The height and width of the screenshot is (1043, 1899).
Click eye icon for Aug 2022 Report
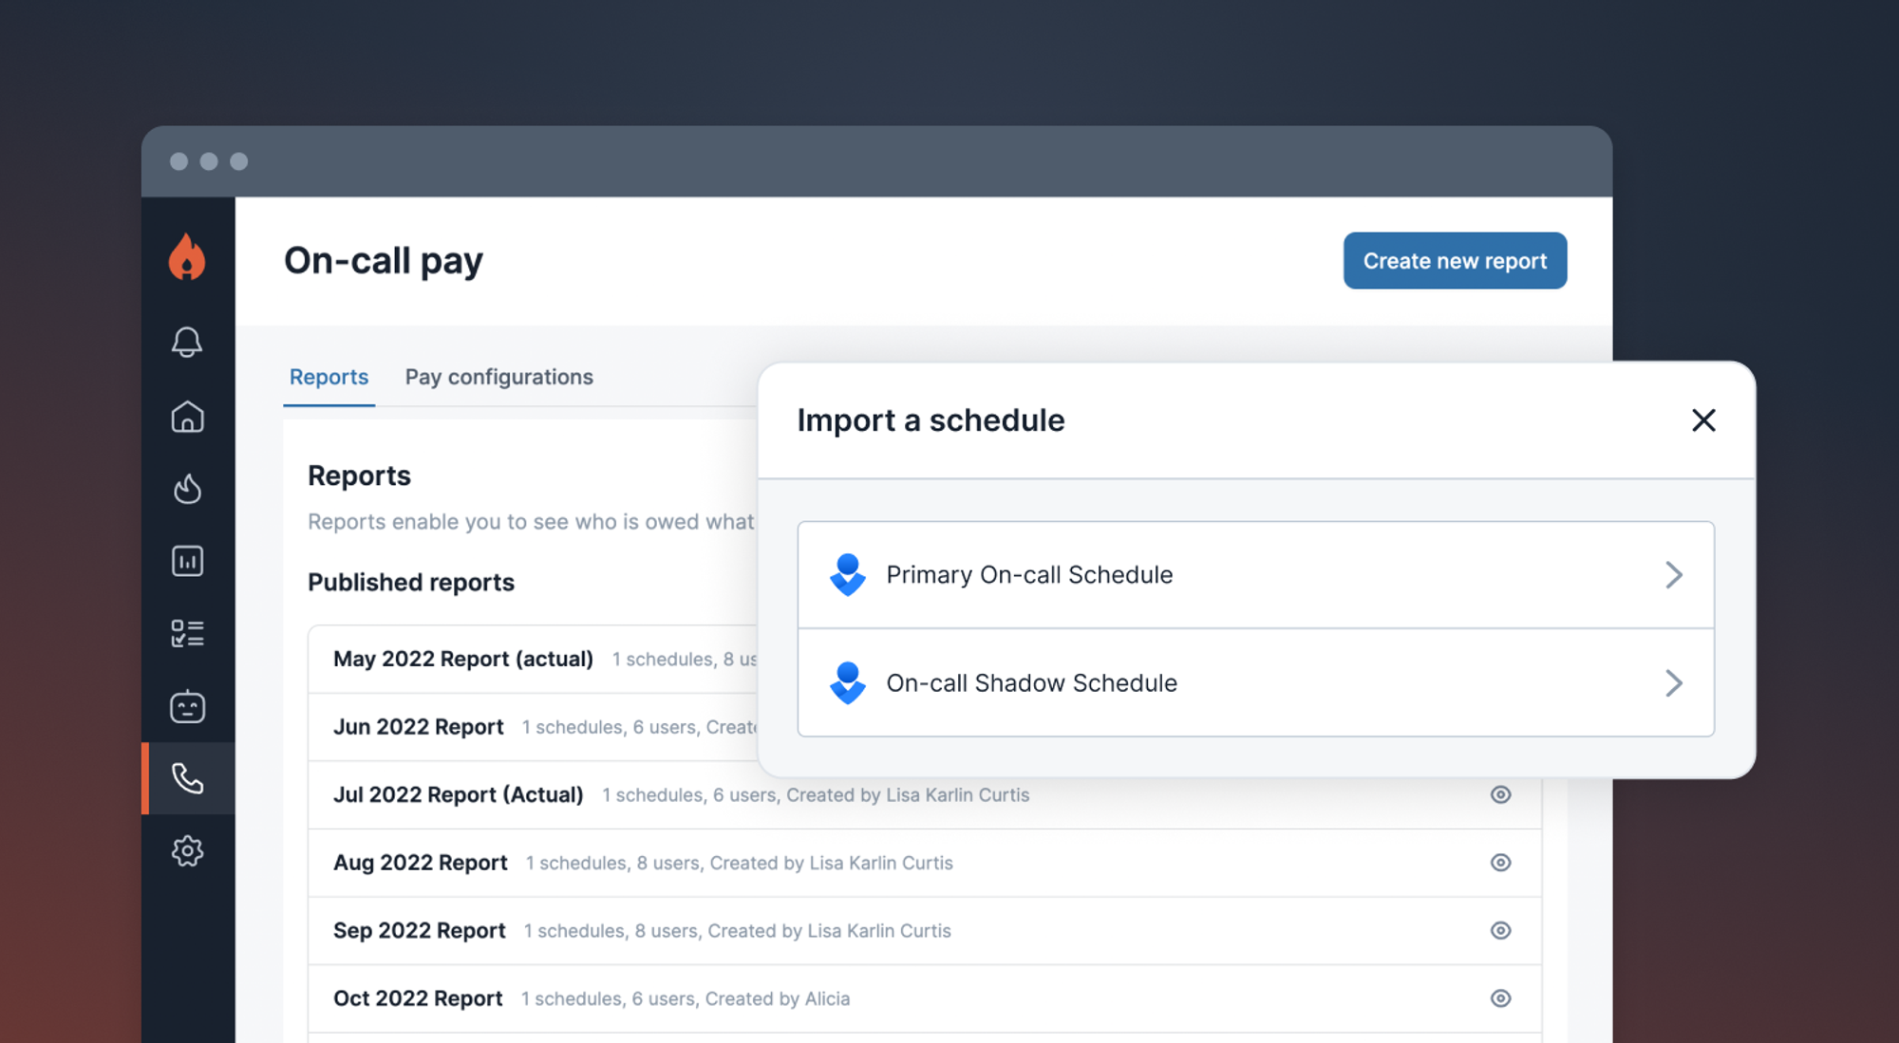(x=1500, y=863)
